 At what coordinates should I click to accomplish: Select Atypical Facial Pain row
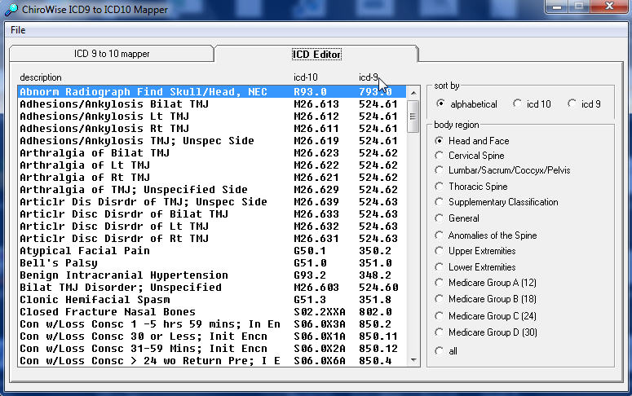click(x=212, y=251)
